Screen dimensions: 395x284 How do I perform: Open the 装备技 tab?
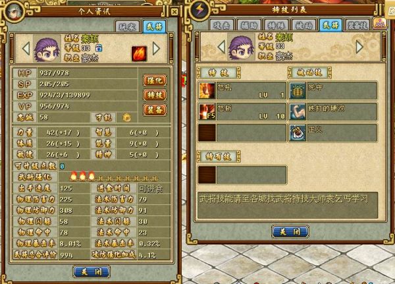click(357, 25)
